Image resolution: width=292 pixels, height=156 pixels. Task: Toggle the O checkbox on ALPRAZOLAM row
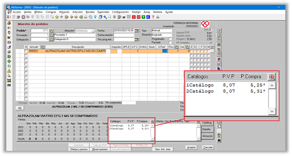pyautogui.click(x=195, y=51)
